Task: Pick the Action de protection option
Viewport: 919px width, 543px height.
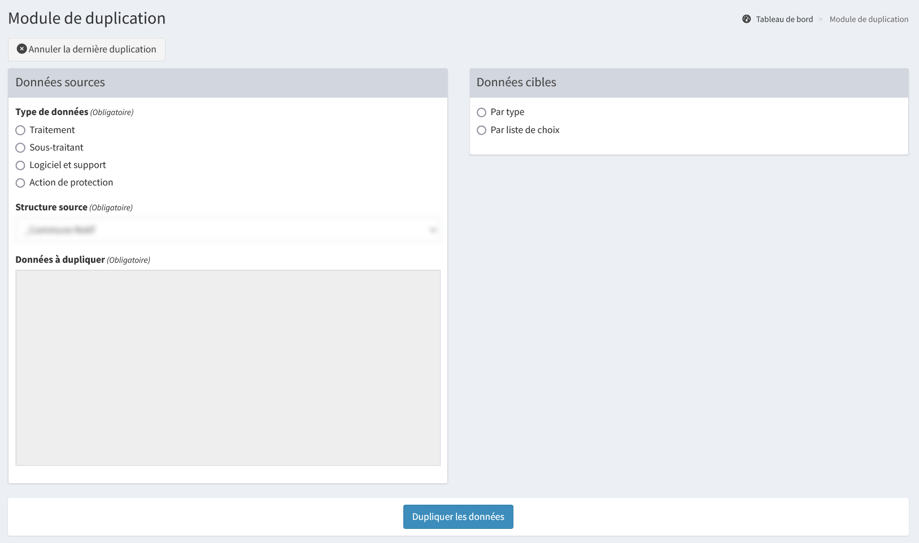Action: point(21,183)
